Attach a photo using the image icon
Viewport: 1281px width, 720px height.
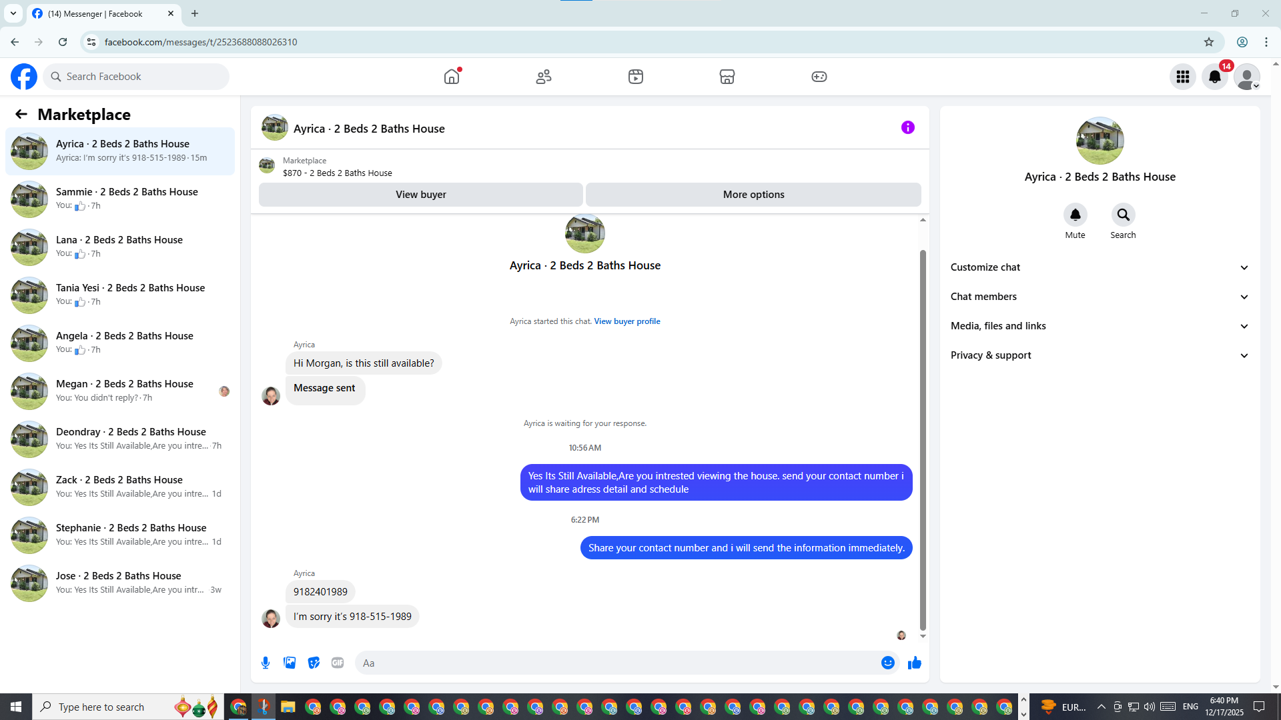[x=290, y=663]
